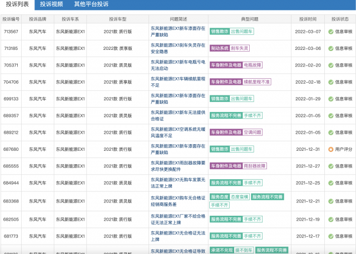Open the 无合格证无法上牌 link for 681773
This screenshot has height=254, width=356.
(178, 236)
